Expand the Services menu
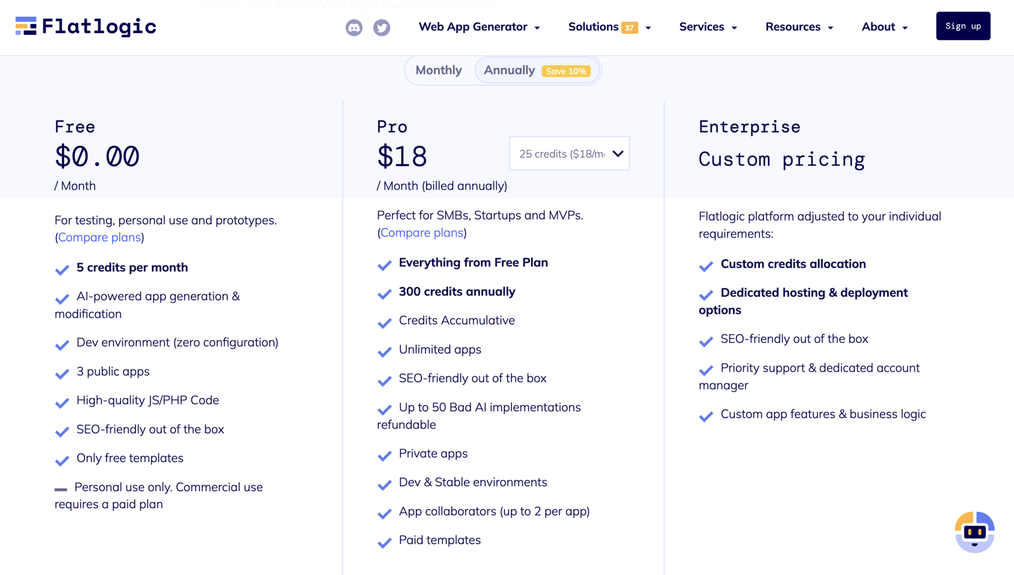This screenshot has width=1014, height=575. (x=708, y=27)
